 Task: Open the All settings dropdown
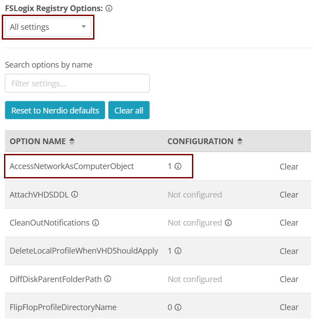point(48,27)
